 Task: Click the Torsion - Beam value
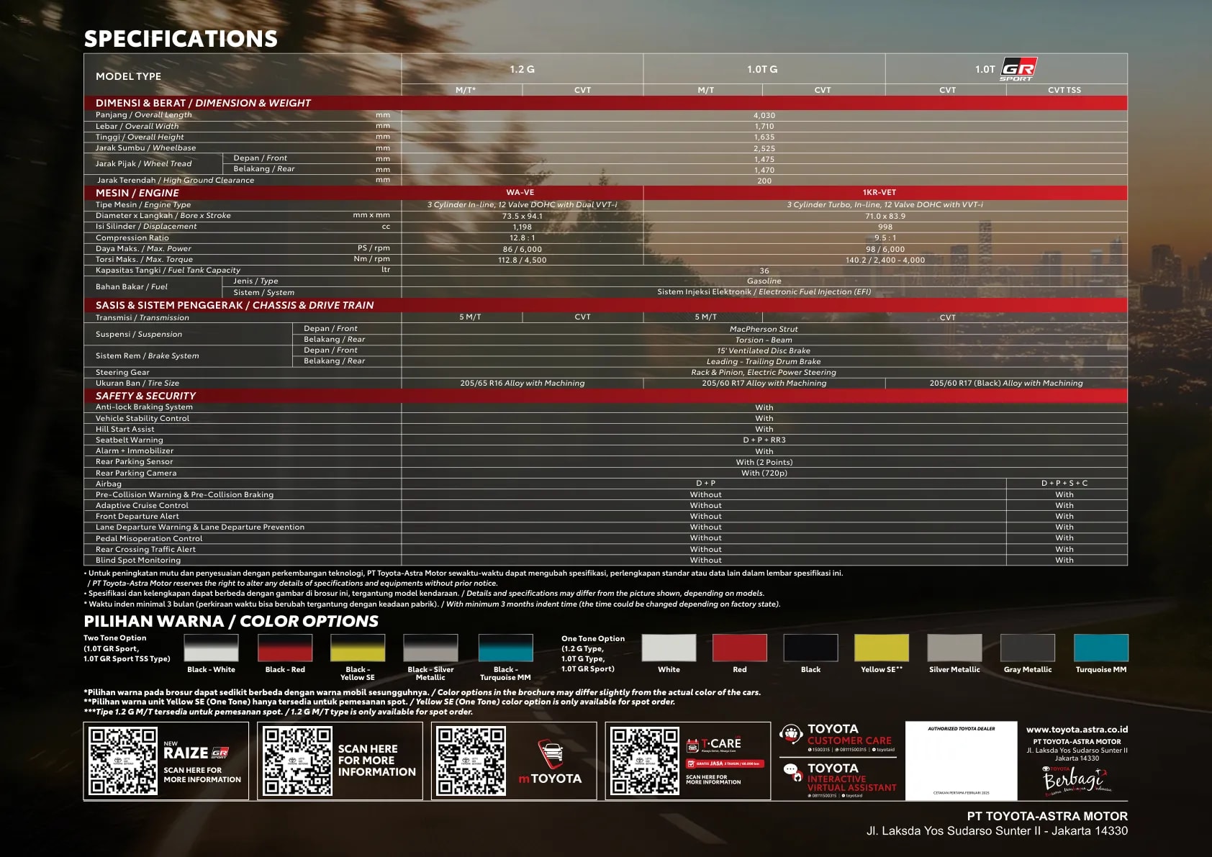(764, 340)
